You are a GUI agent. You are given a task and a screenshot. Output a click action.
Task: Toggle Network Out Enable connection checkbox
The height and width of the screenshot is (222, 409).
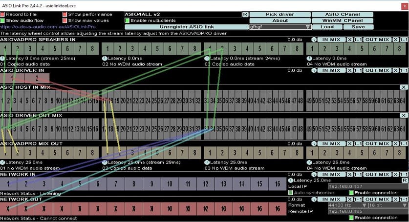point(351,218)
